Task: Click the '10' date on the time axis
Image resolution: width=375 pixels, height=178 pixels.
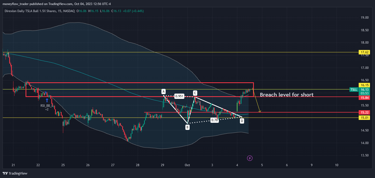Action: (x=337, y=165)
